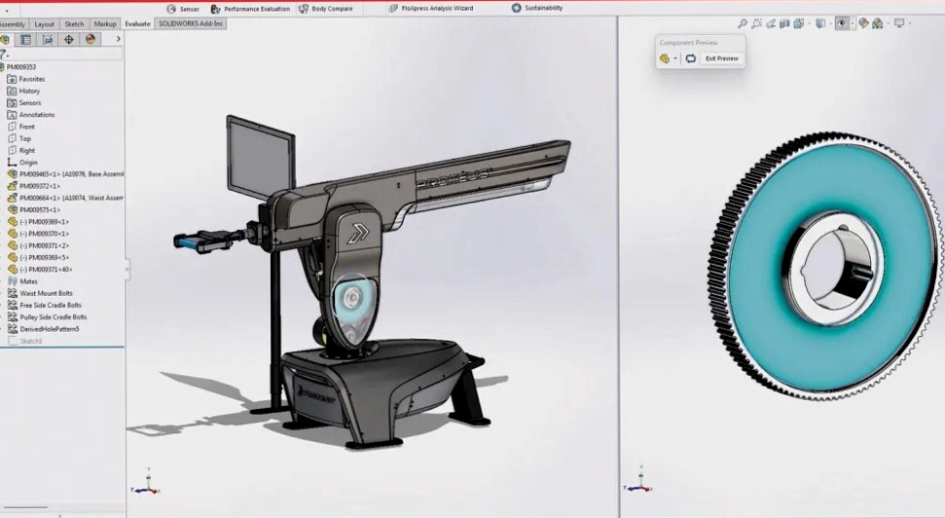Switch to the Assembly tab
The width and height of the screenshot is (945, 518).
12,24
